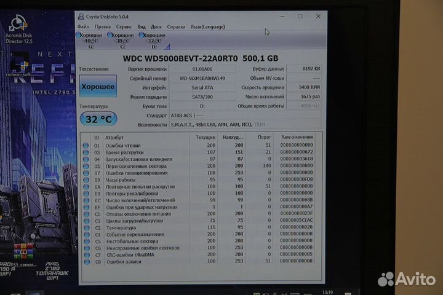
Task: Click raw value 0000005C1AC
Action: pos(297,220)
